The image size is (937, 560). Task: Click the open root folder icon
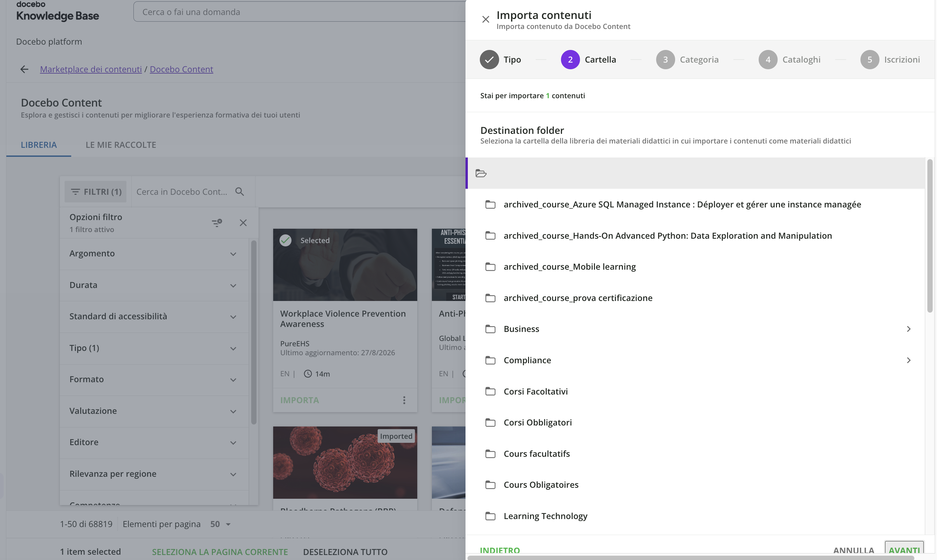[481, 173]
